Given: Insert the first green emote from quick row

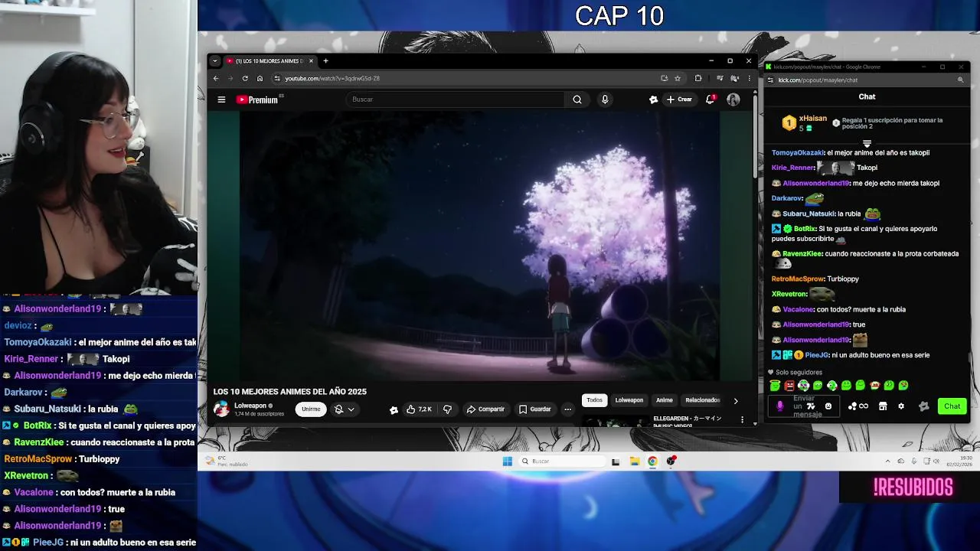Looking at the screenshot, I should tap(775, 386).
